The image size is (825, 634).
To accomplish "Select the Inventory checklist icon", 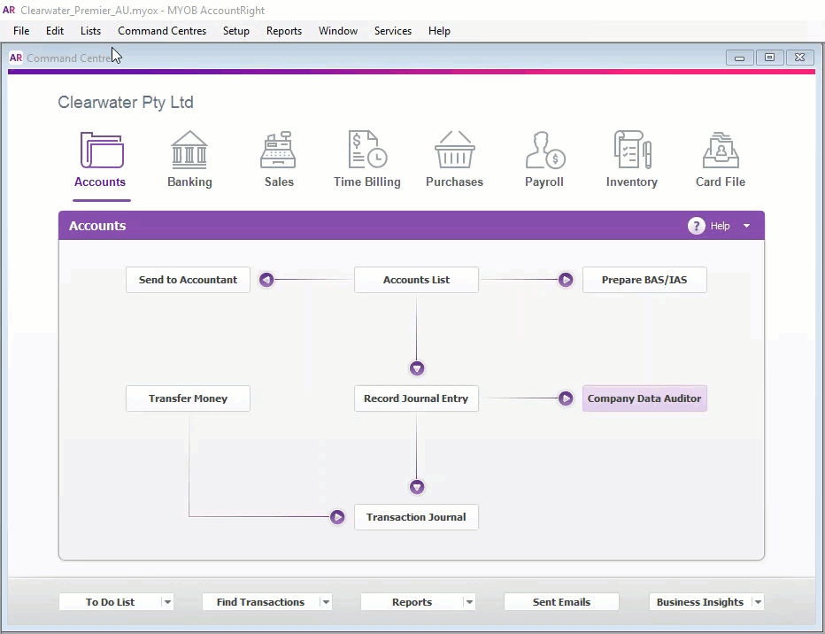I will [632, 150].
